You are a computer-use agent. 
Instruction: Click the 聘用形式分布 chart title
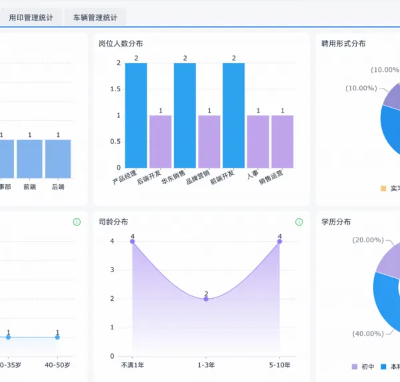pos(343,43)
